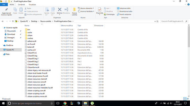This screenshot has height=106, width=190.
Task: Click the Cronologia history icon
Action: [x=105, y=15]
